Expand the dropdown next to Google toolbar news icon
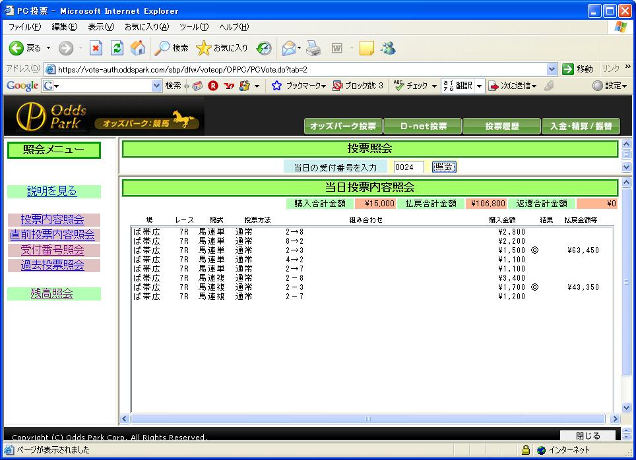Screen dimensions: 636x460 click(257, 86)
